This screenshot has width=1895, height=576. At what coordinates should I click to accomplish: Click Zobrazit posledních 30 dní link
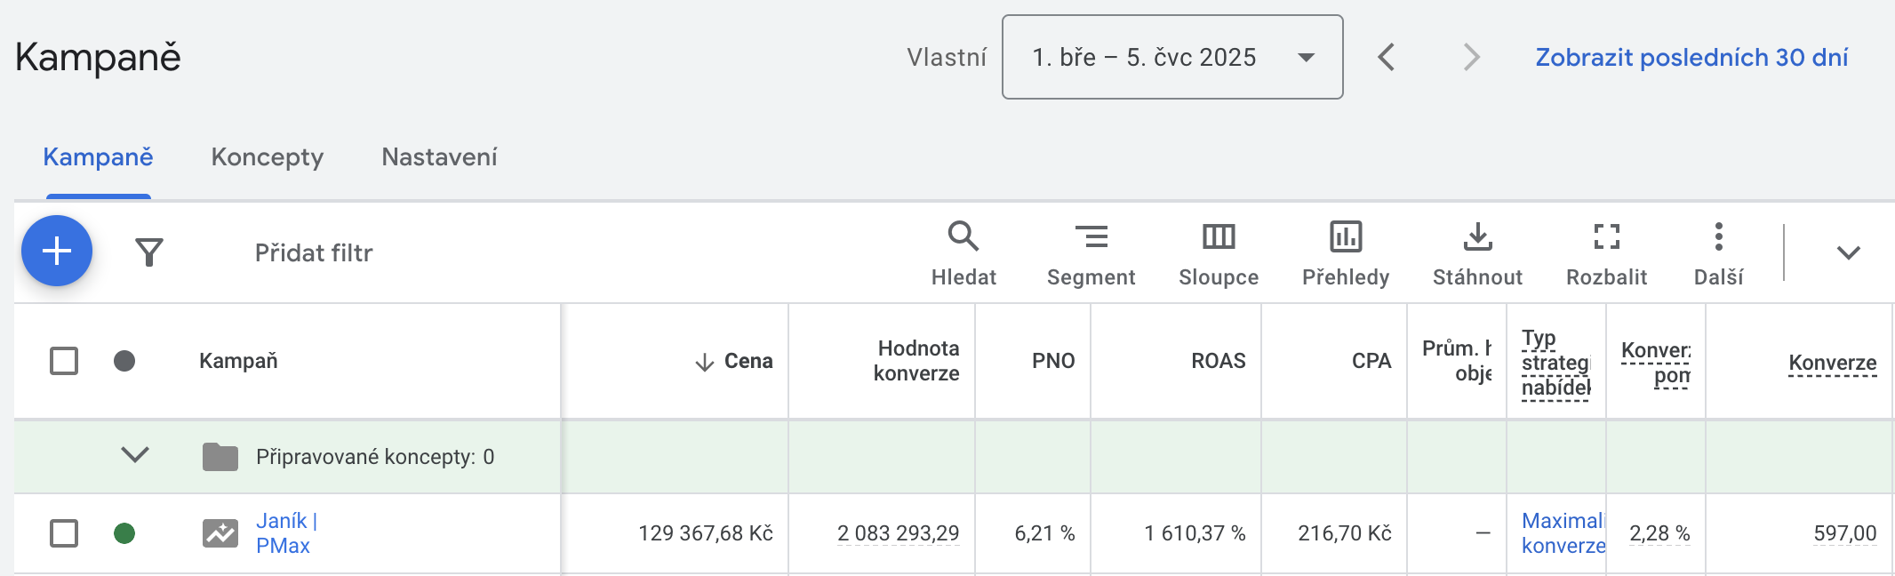(x=1691, y=58)
